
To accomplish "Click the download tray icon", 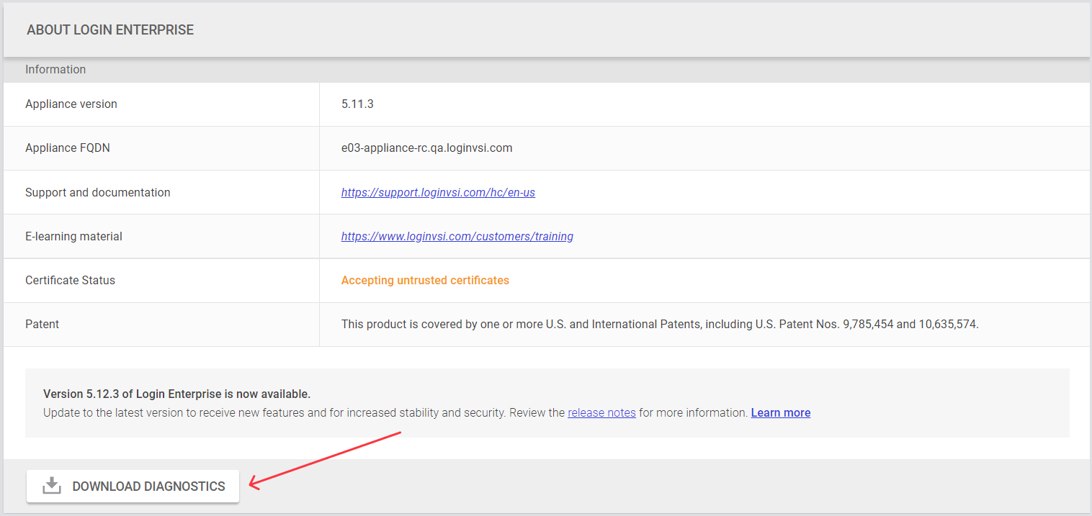I will coord(52,486).
